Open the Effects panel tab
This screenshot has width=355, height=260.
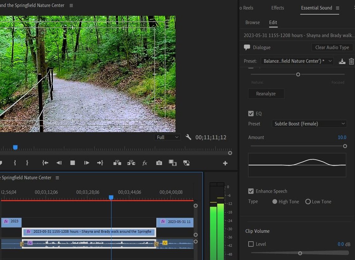[x=277, y=8]
